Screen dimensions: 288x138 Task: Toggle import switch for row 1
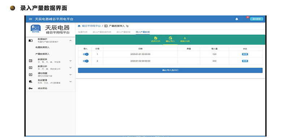pyautogui.click(x=86, y=54)
